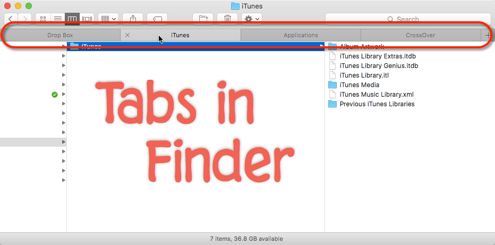
Task: Switch to column view
Action: pyautogui.click(x=72, y=19)
